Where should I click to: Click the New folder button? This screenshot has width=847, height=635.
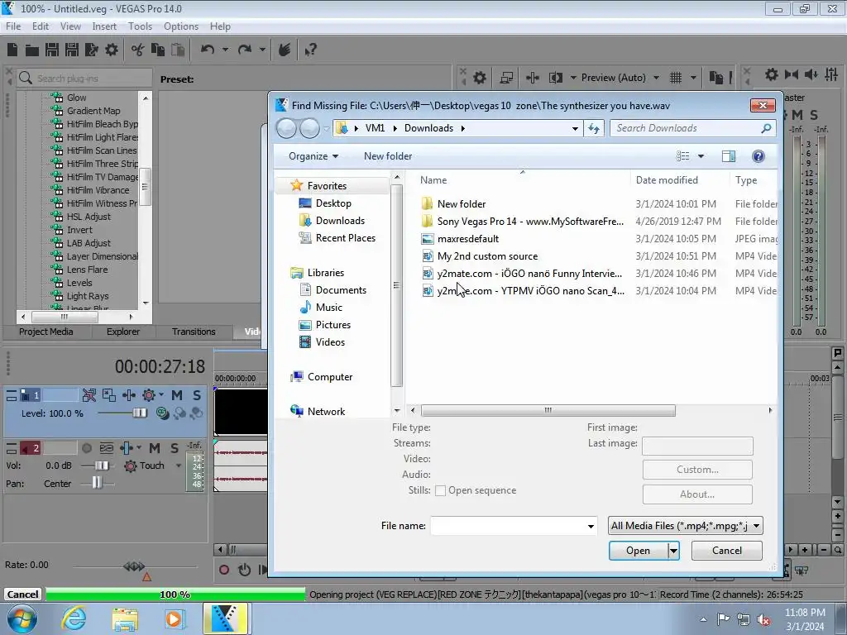click(387, 156)
